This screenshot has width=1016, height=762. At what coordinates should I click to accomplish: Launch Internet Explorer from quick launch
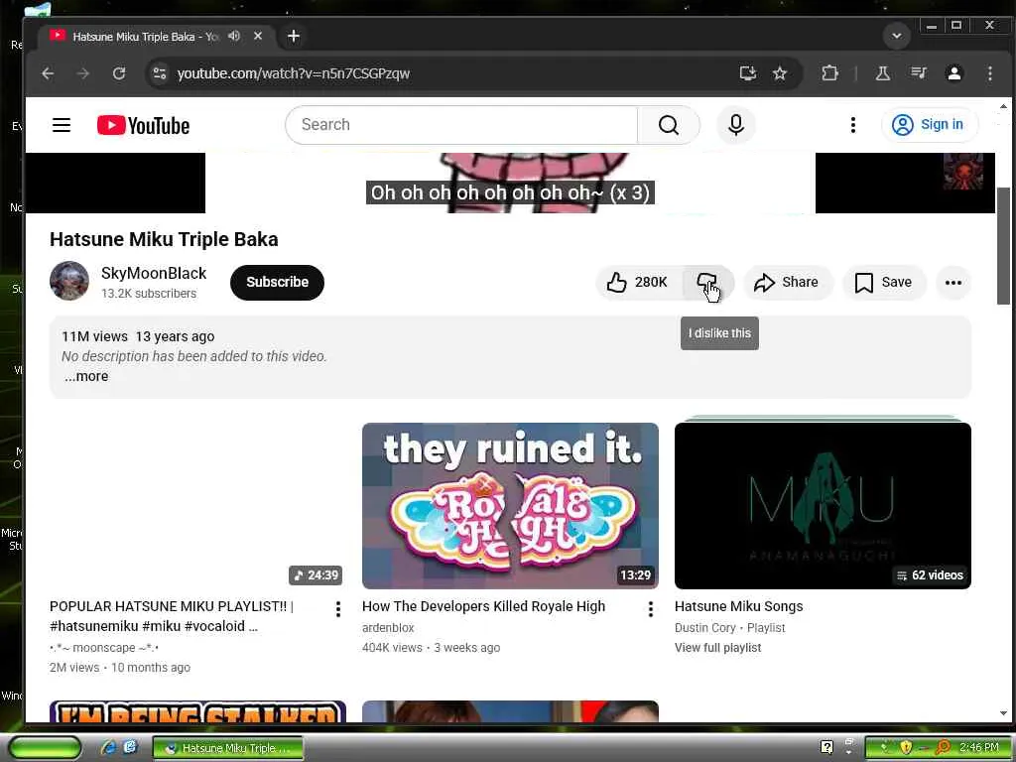[109, 748]
